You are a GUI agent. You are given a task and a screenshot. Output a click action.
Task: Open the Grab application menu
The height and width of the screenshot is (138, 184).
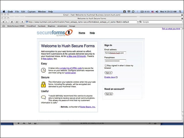pos(10,11)
